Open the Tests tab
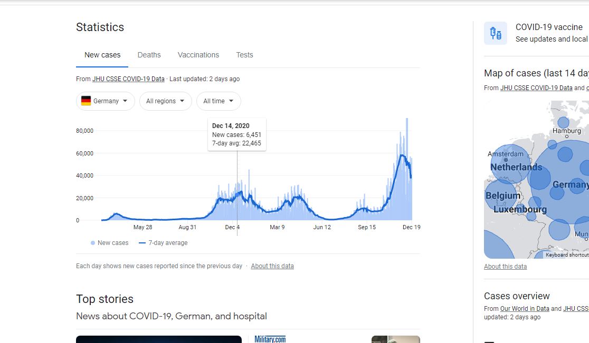The height and width of the screenshot is (343, 589). tap(244, 55)
